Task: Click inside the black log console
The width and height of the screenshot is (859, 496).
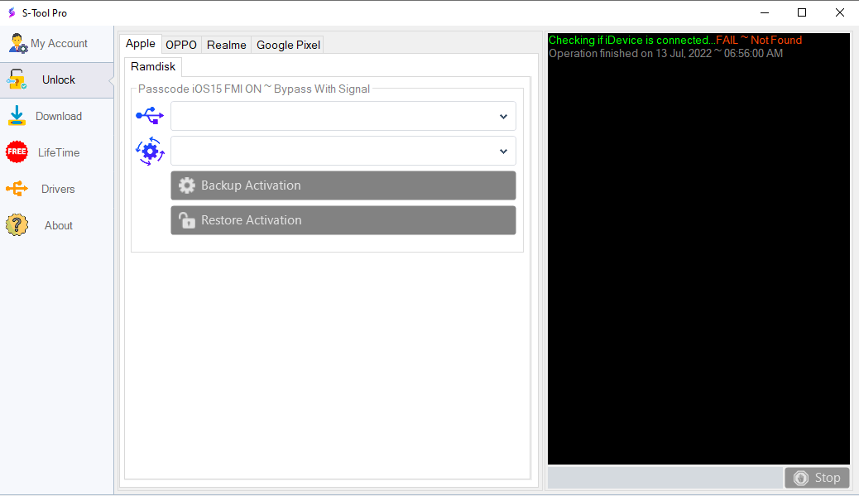Action: tap(698, 248)
